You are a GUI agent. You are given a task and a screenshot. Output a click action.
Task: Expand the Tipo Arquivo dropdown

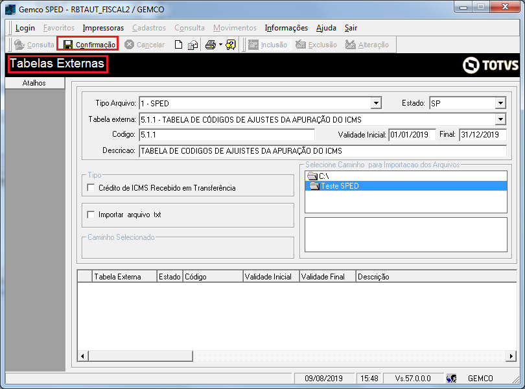coord(376,103)
